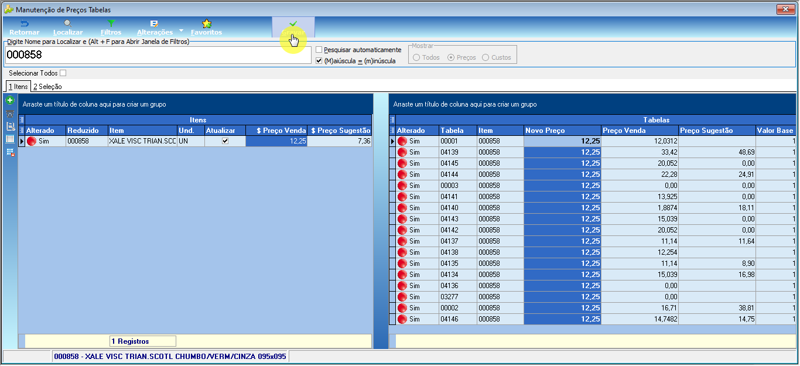Select item cell XALE VISC TRIAN.SCO
800x366 pixels.
point(142,141)
